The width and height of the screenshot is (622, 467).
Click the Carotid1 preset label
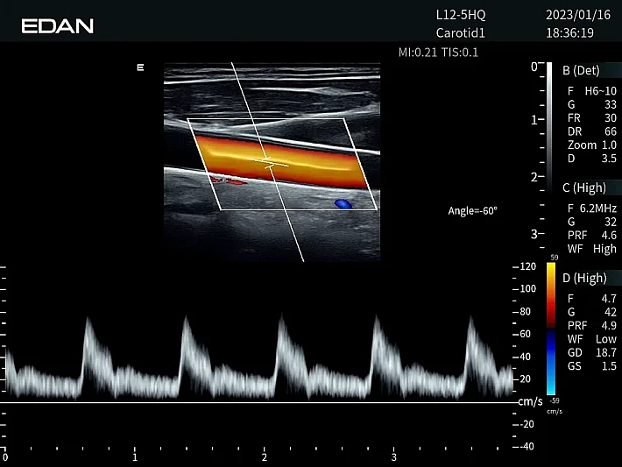461,33
